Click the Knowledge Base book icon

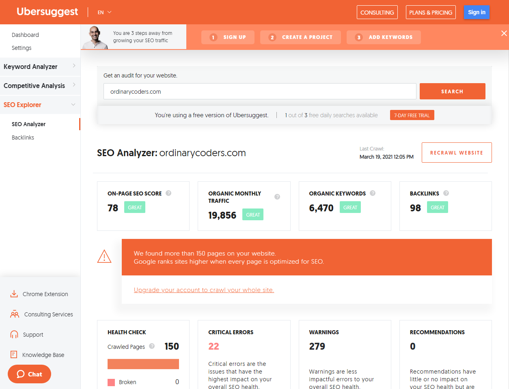click(x=14, y=355)
